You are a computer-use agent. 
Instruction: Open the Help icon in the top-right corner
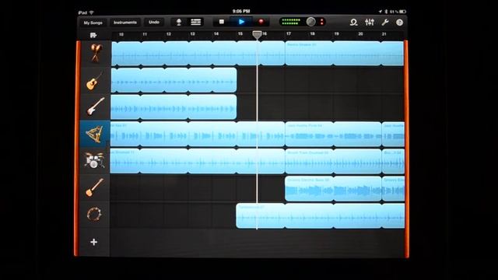coord(399,23)
